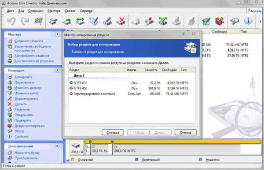Viewport: 264px width, 170px height.
Task: Click the Redo arrow in toolbar
Action: [25, 21]
